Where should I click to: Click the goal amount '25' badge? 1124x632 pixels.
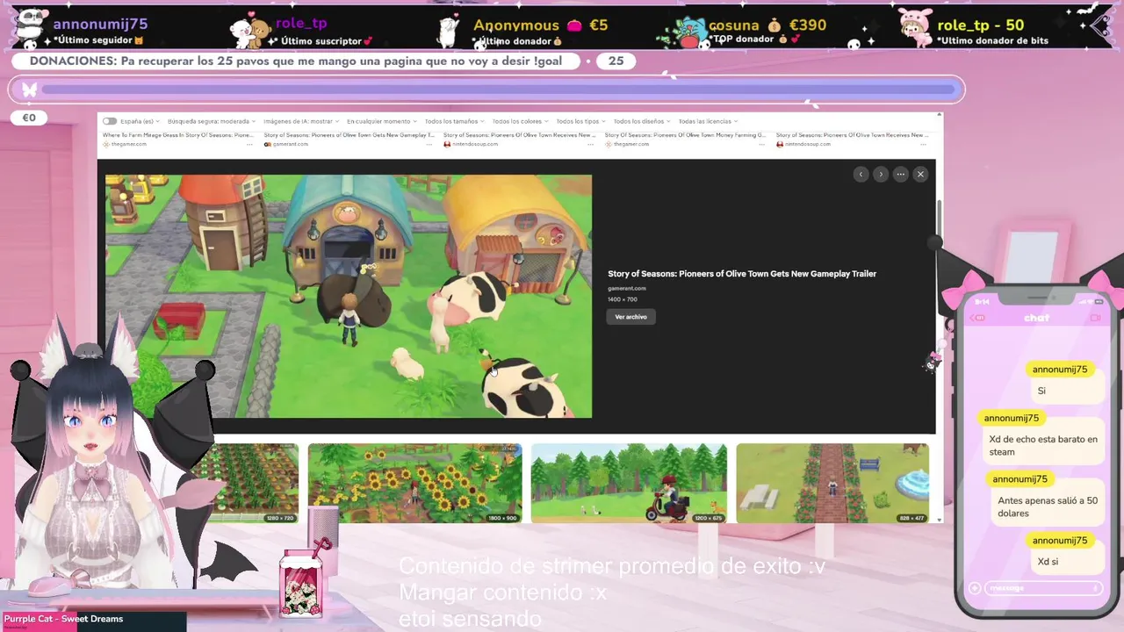616,61
